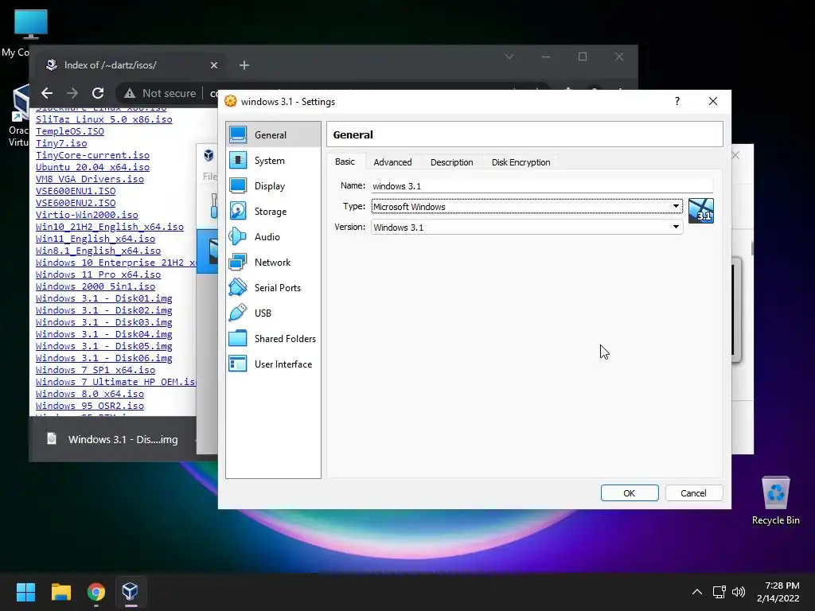The width and height of the screenshot is (815, 611).
Task: Open the SliTaz_Linux_5.0_x86.iso link
Action: (x=104, y=119)
